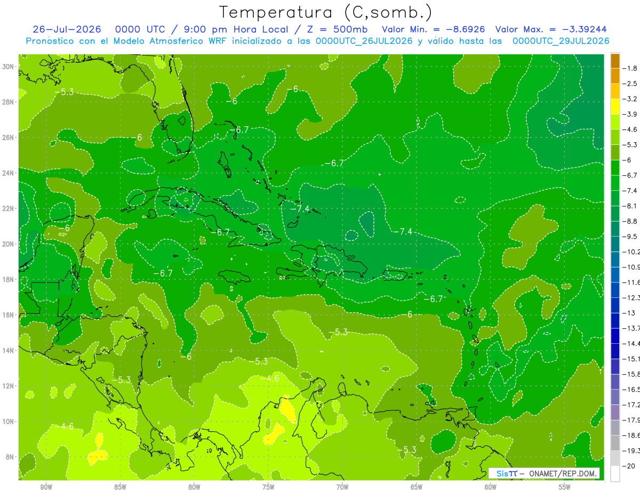
Task: Select the "Valor Max. = -3.39244" text
Action: 551,29
